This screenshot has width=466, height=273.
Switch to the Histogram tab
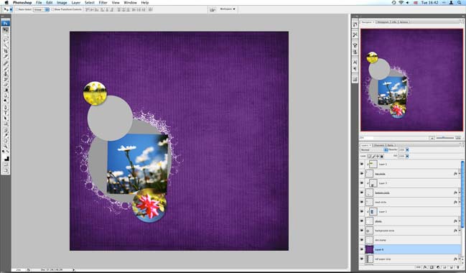click(x=383, y=22)
